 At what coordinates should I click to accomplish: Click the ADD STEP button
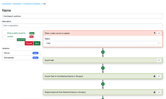pyautogui.click(x=21, y=40)
